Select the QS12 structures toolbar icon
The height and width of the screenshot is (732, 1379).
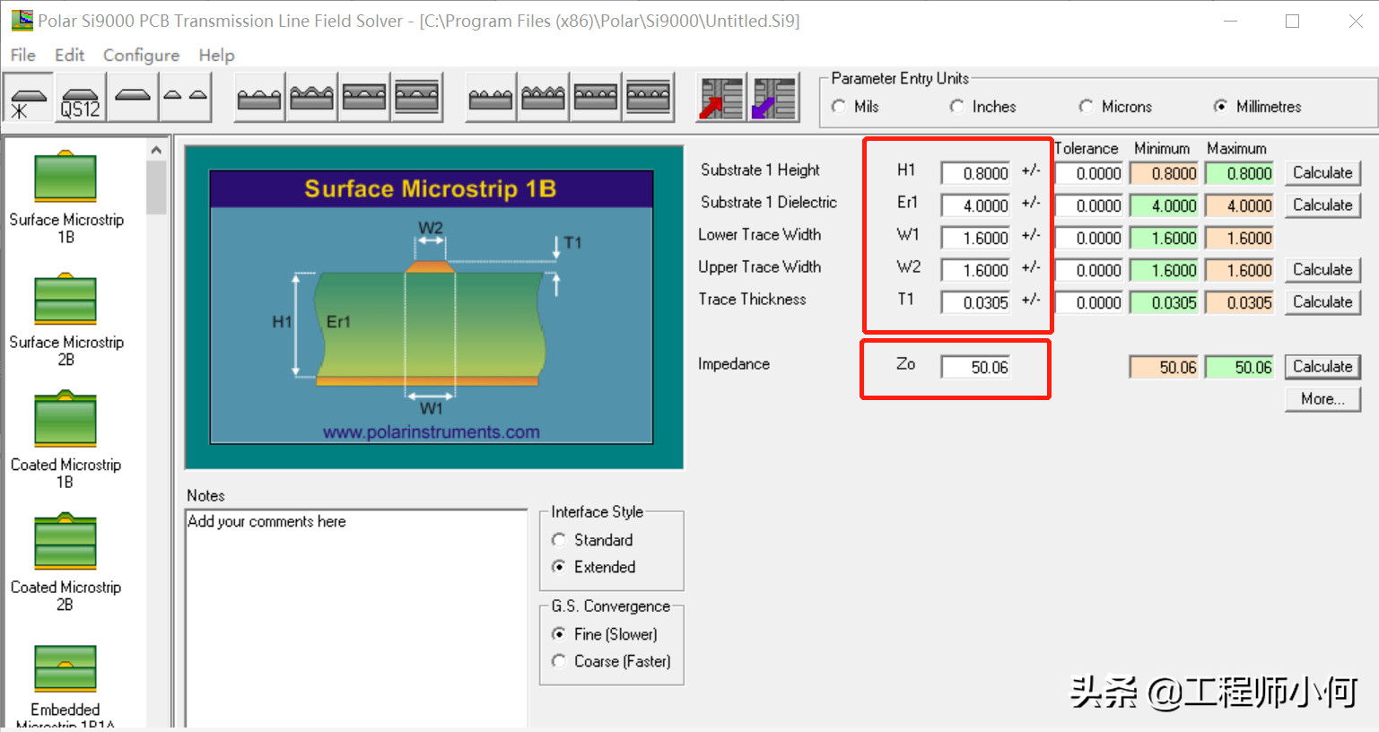pos(81,98)
